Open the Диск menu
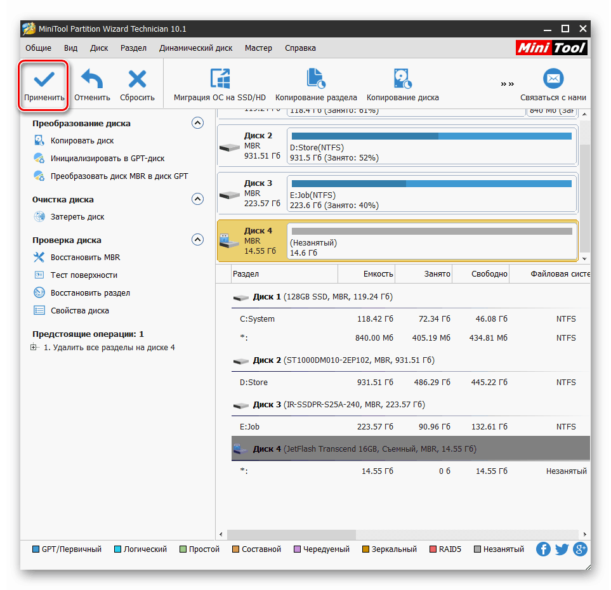 (x=99, y=48)
